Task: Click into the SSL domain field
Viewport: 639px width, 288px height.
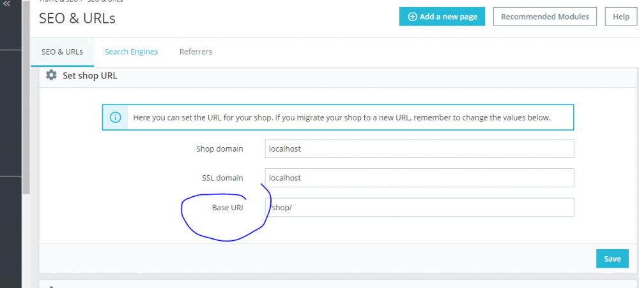Action: click(x=419, y=178)
